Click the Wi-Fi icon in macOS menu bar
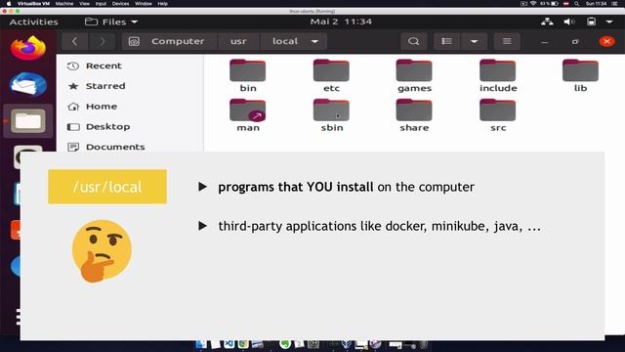The height and width of the screenshot is (352, 625). (533, 4)
